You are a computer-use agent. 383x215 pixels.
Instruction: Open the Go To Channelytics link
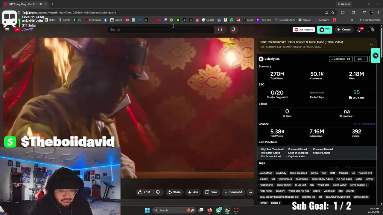[364, 124]
